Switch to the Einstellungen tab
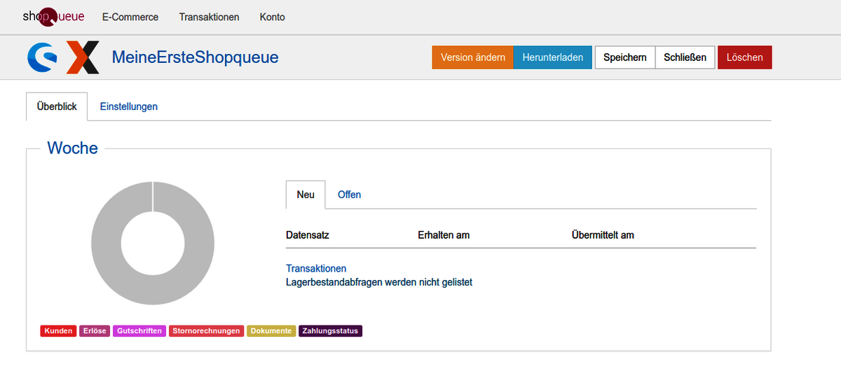841x371 pixels. pos(129,106)
